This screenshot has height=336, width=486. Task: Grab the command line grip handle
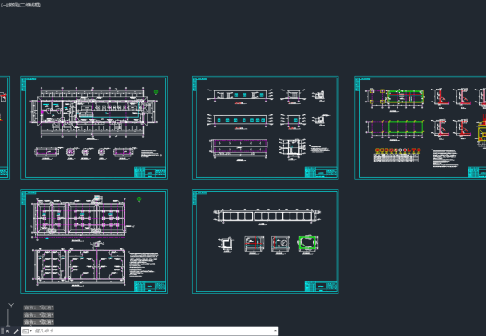tap(3, 331)
